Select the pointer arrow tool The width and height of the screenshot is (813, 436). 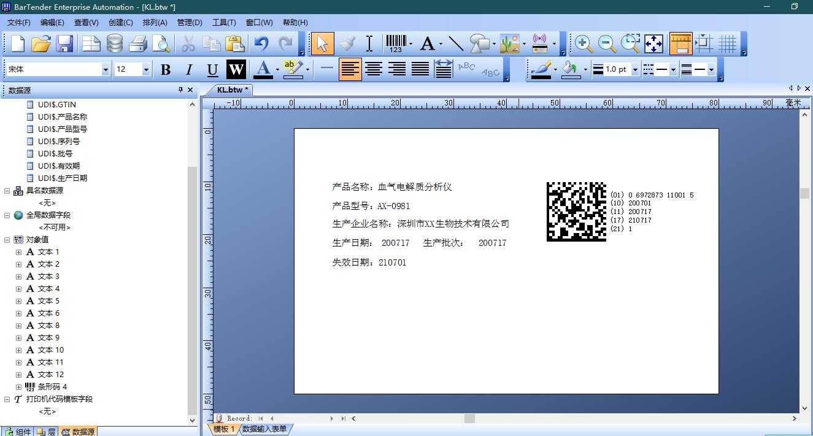click(x=323, y=44)
